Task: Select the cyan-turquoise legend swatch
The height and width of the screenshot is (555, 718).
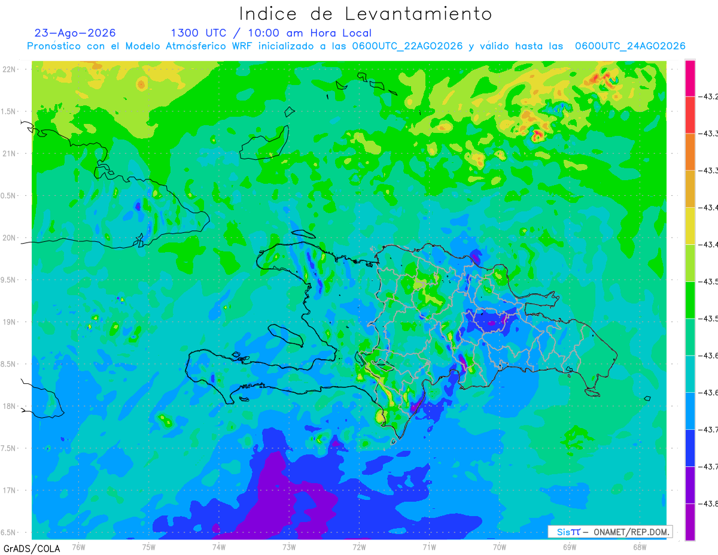Action: (x=690, y=374)
